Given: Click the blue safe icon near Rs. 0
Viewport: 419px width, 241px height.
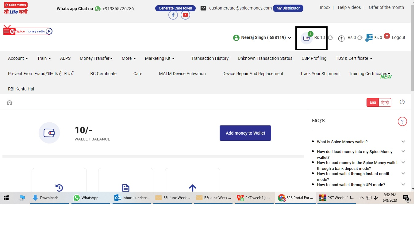Looking at the screenshot, I should [369, 38].
